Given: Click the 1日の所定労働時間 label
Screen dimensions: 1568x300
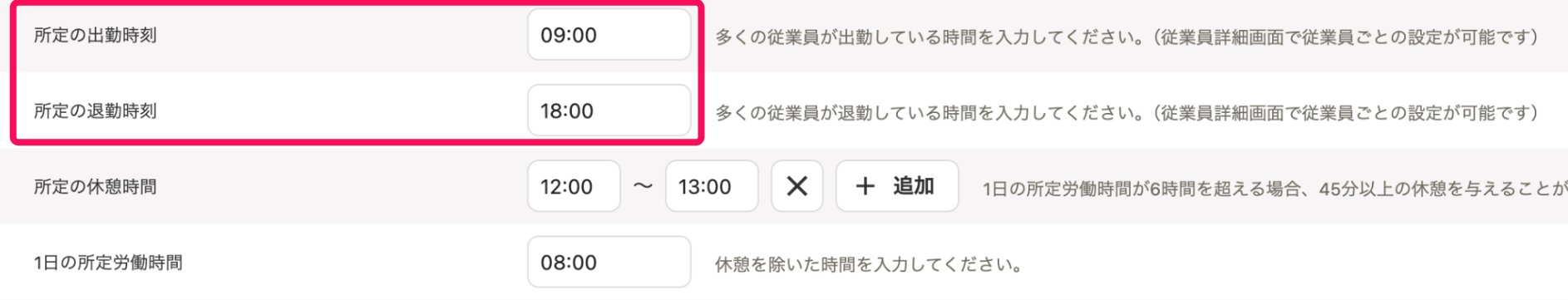Looking at the screenshot, I should [108, 263].
